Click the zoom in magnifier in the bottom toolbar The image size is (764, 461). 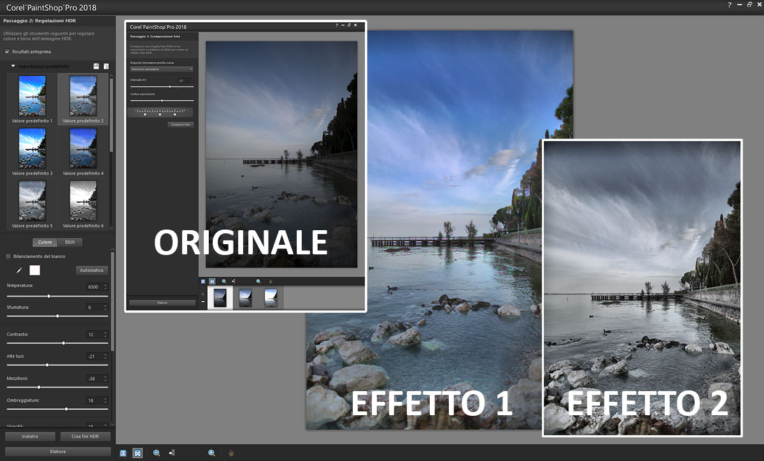(211, 453)
